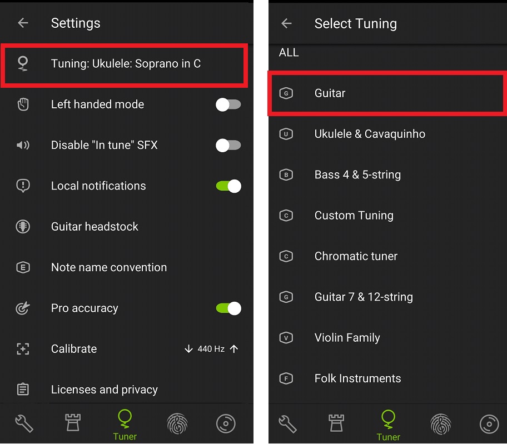Viewport: 507px width, 444px height.
Task: Tap the Guitar headstock icon
Action: [x=23, y=227]
